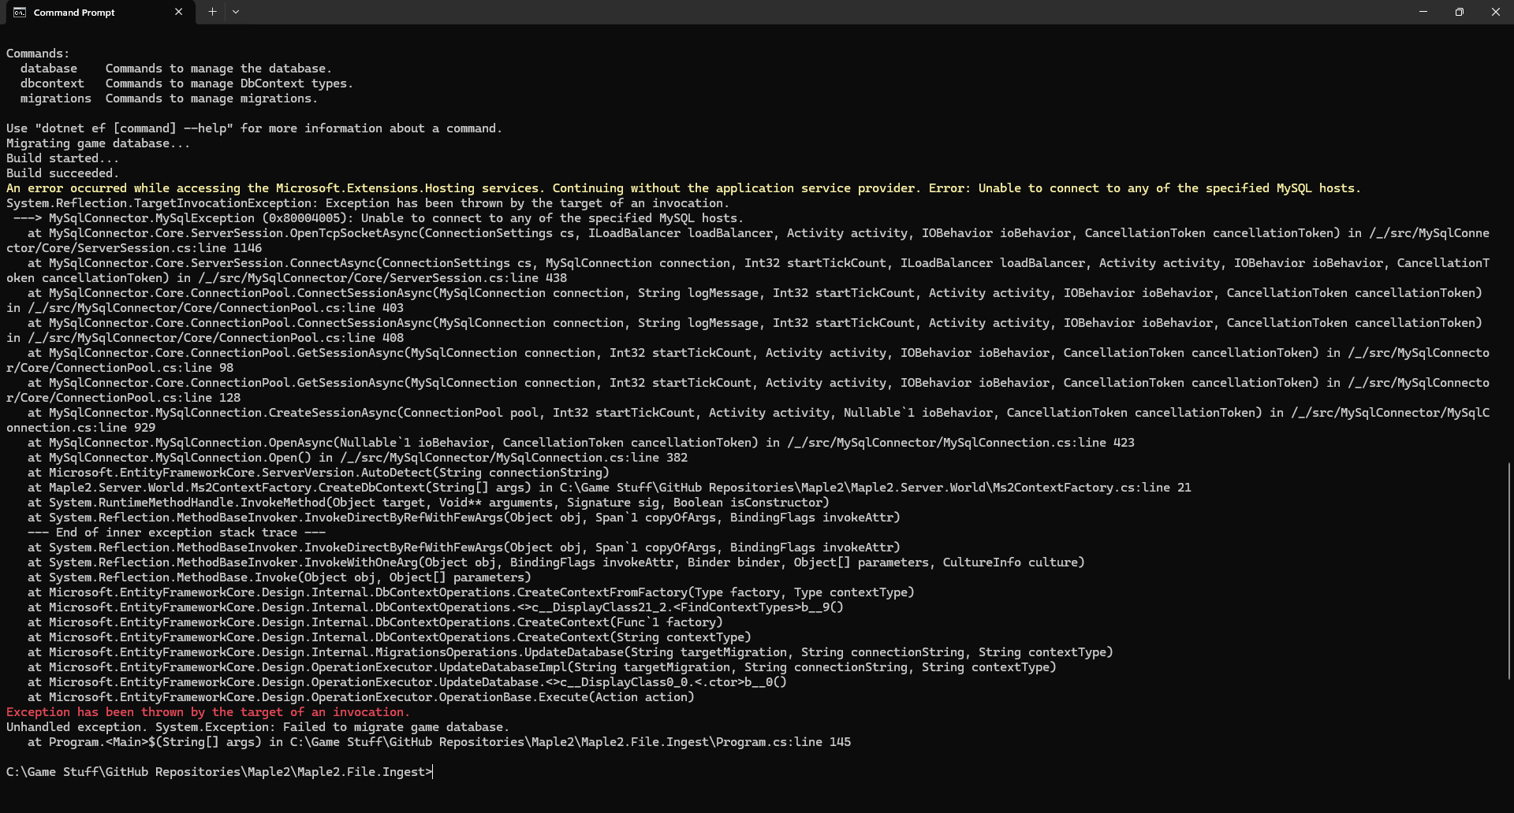Click the 'Use "dotnet ef [command] --help"' line
The width and height of the screenshot is (1514, 813).
[254, 128]
